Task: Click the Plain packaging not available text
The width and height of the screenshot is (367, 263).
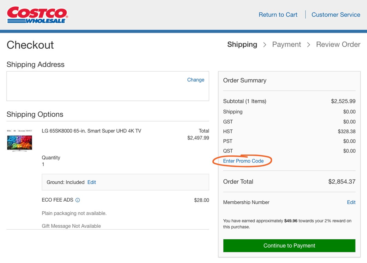Action: (74, 213)
